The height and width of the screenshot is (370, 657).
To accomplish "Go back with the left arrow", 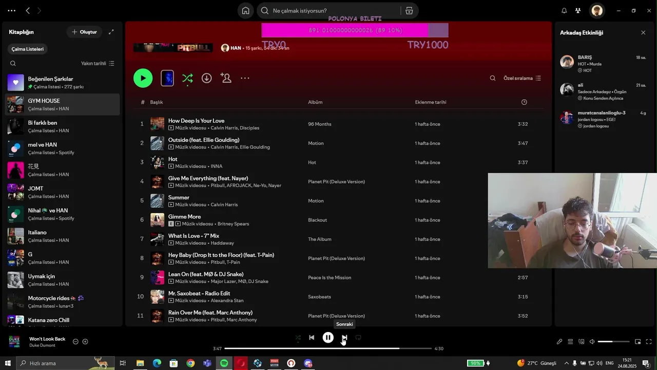I will coord(28,11).
